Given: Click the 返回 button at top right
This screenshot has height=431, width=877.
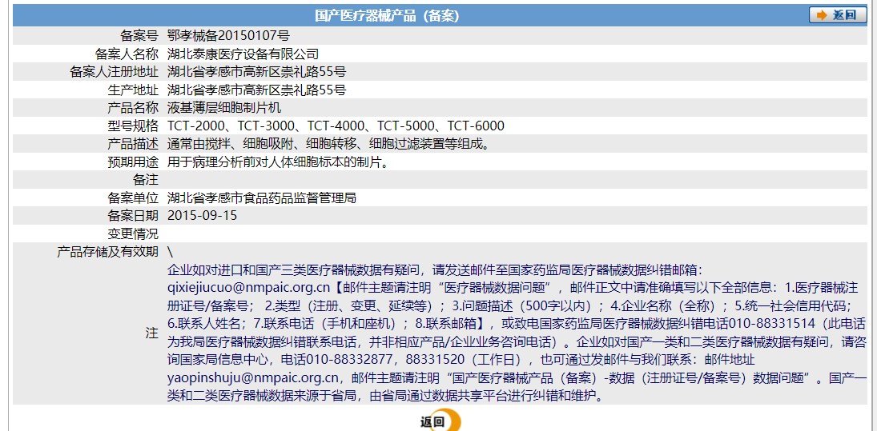Looking at the screenshot, I should tap(838, 15).
